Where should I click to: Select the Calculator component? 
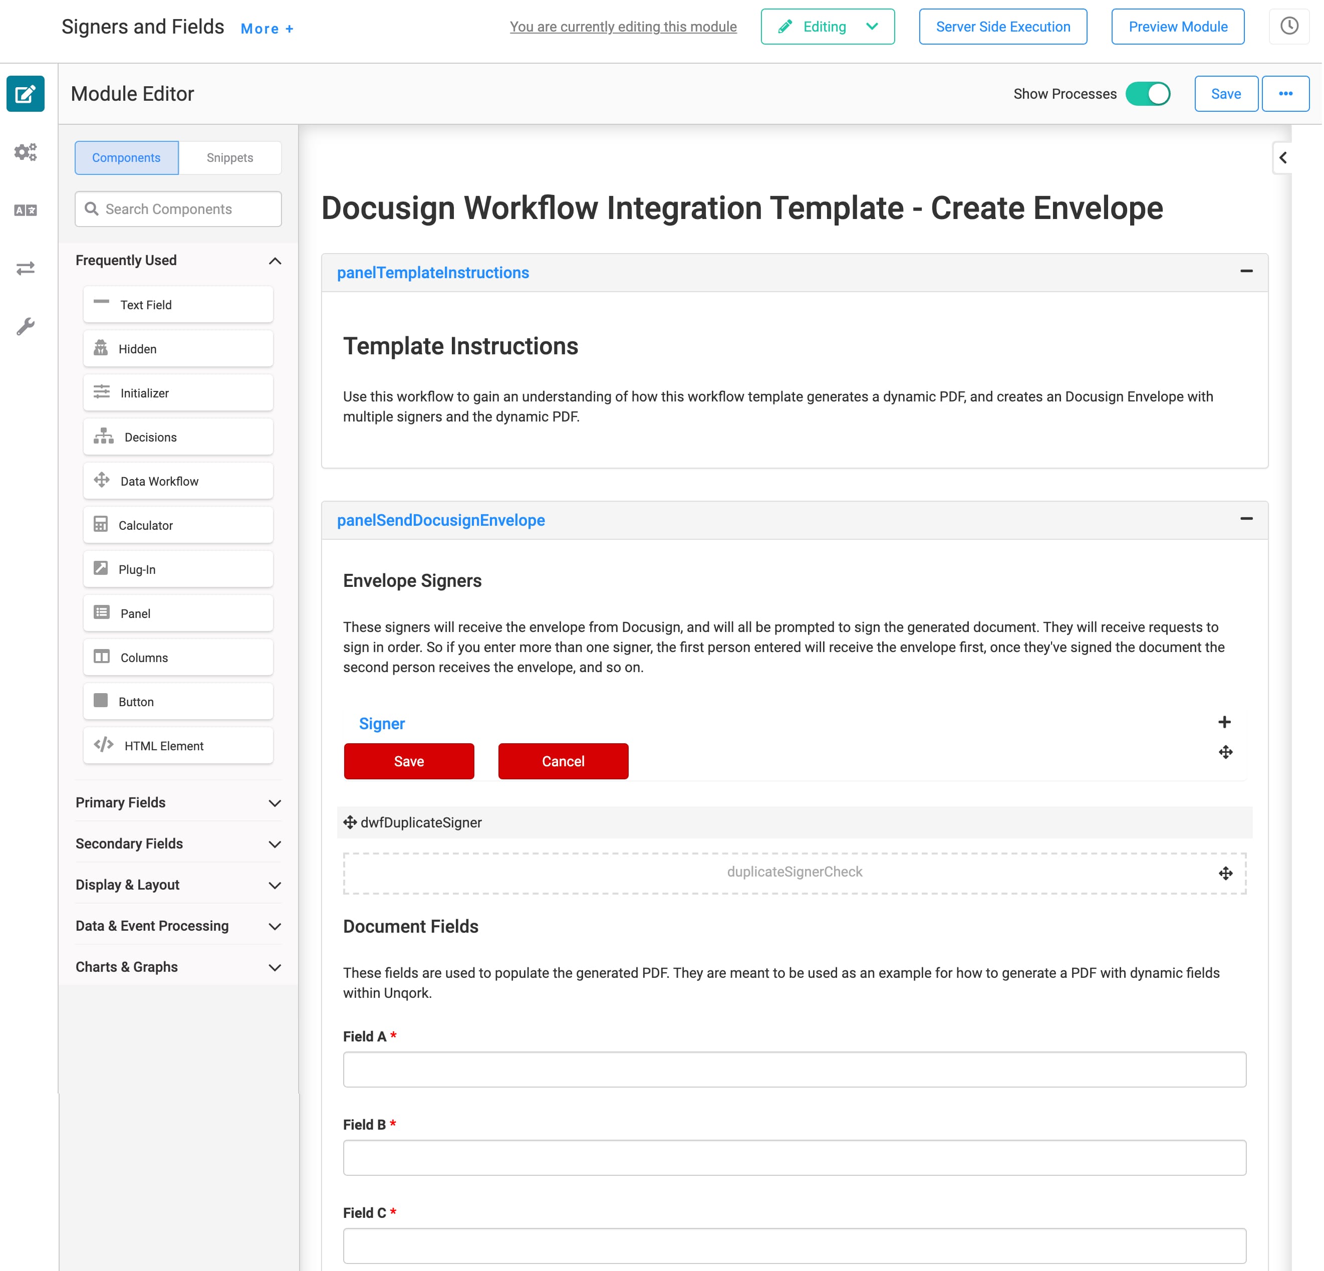[178, 526]
